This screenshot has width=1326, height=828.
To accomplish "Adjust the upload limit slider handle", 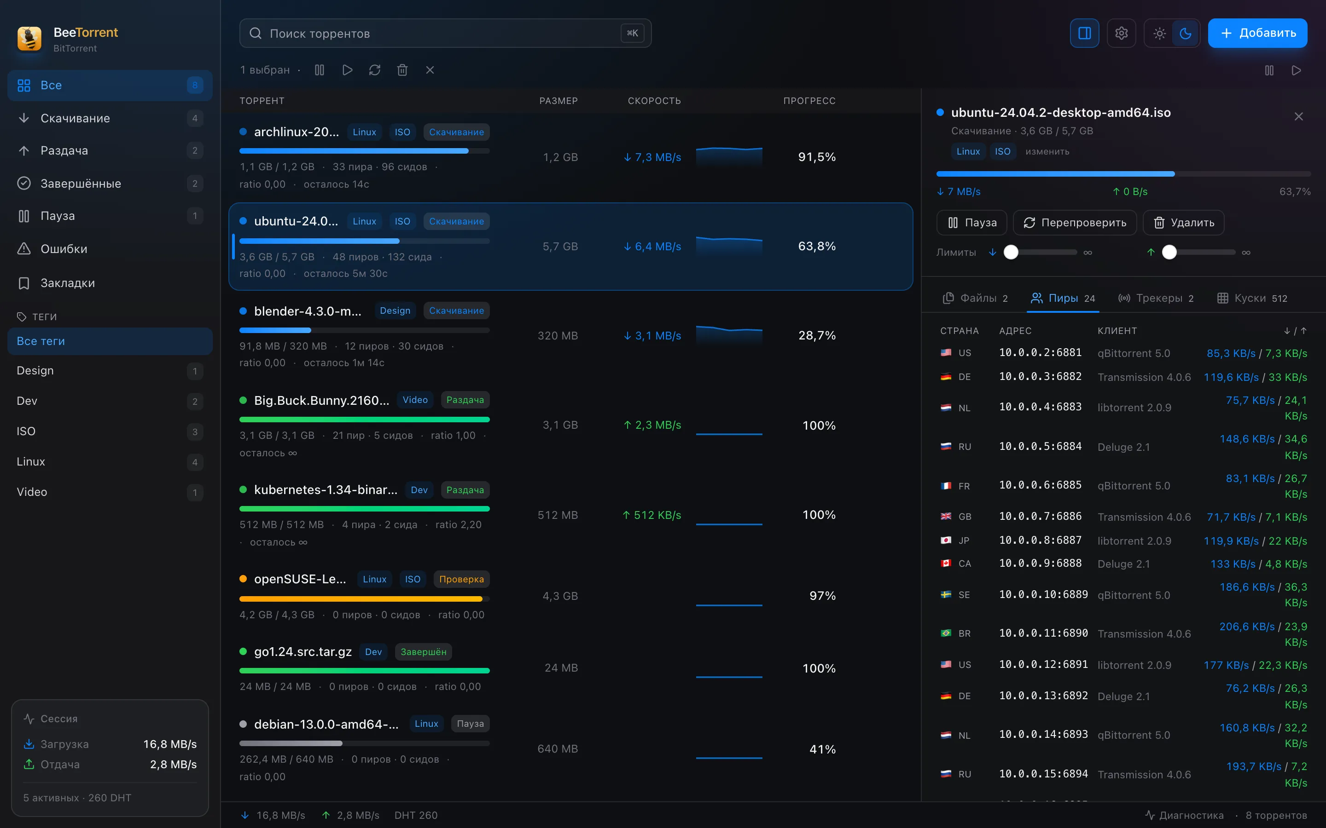I will coord(1169,252).
